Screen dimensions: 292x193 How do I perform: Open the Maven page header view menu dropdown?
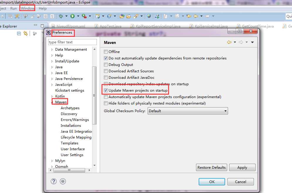[x=252, y=42]
